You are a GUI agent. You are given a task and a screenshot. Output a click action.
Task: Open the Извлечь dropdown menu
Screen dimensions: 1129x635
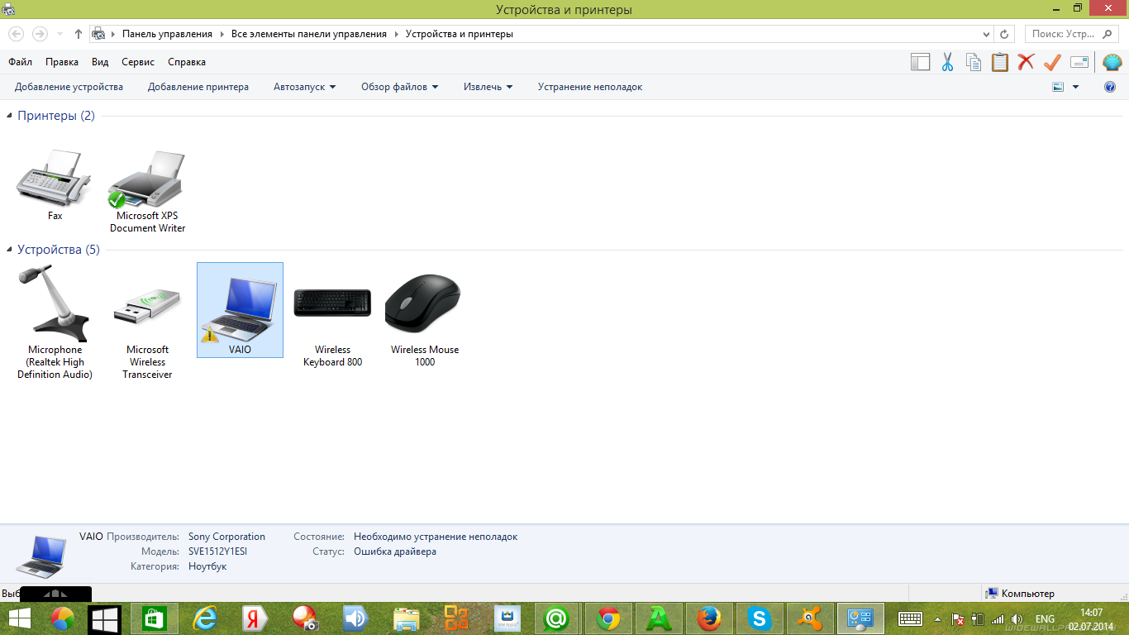click(488, 87)
